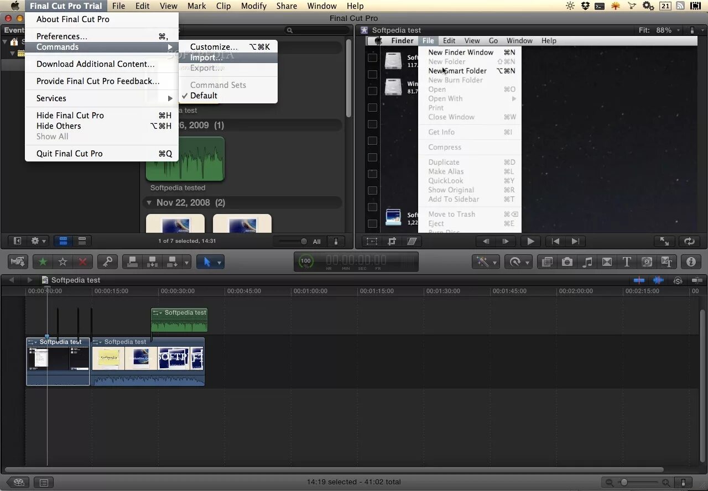Click the Transform icon below the viewer
The image size is (708, 491).
(372, 241)
